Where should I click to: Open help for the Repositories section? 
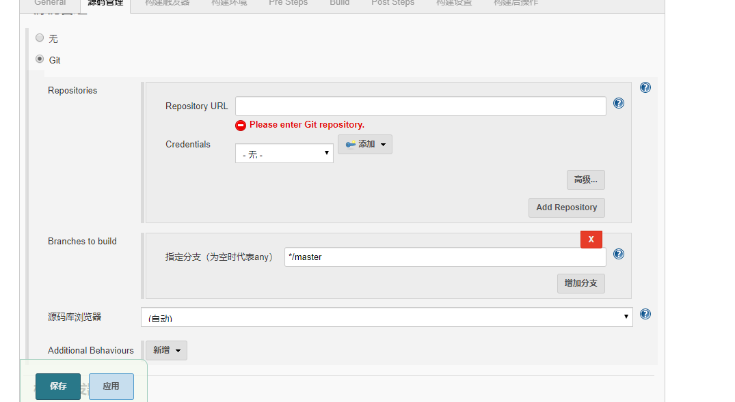pos(645,87)
